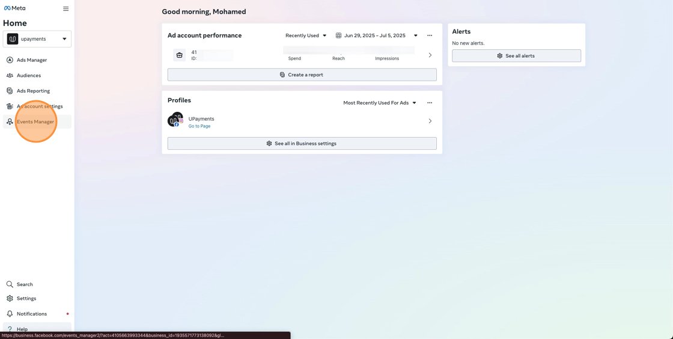Click the Impressions metric label
The image size is (673, 339).
[x=387, y=58]
